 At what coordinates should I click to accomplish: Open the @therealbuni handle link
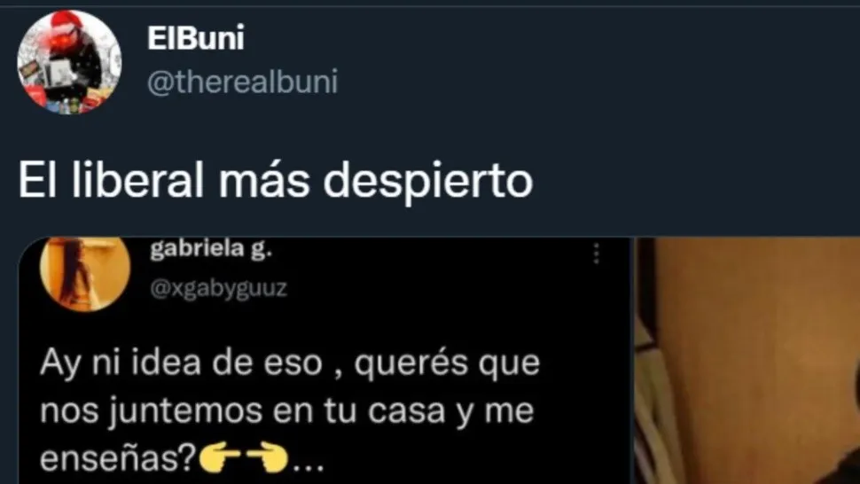[x=242, y=82]
